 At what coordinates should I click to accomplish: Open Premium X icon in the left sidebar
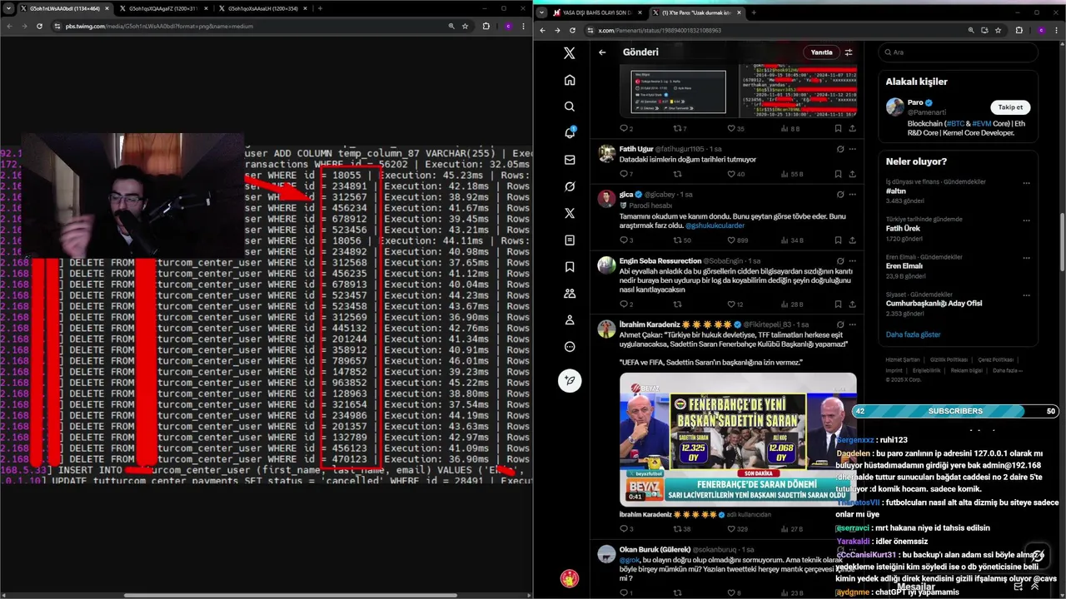click(x=570, y=213)
